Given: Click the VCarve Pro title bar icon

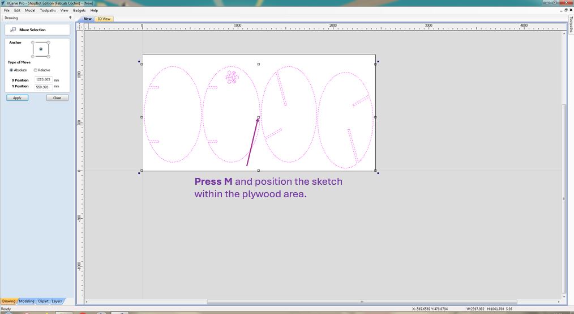Looking at the screenshot, I should coord(3,3).
